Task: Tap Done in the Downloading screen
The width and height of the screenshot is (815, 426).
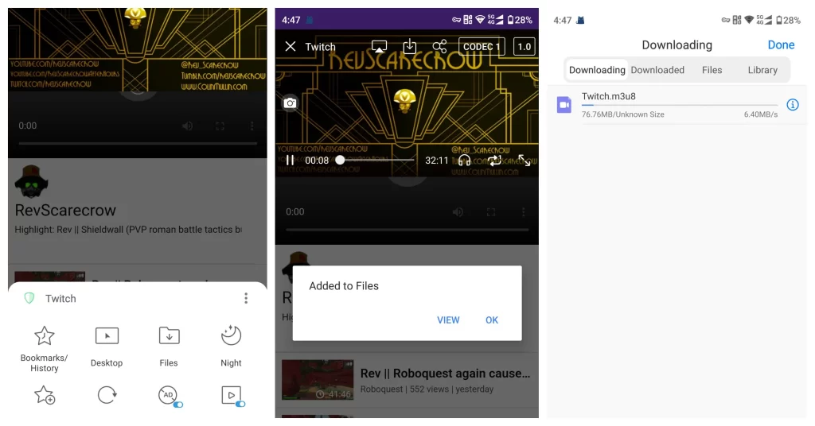Action: [x=781, y=45]
